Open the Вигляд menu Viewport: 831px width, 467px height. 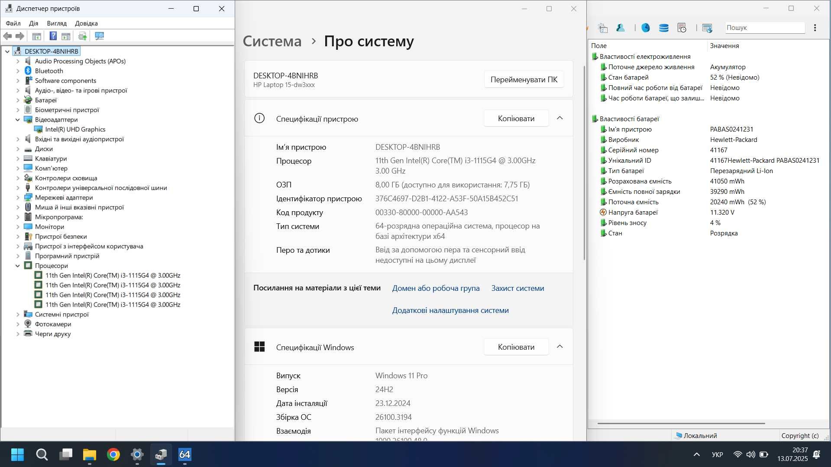coord(57,23)
